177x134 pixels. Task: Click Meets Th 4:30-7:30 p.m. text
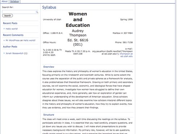click(x=78, y=51)
